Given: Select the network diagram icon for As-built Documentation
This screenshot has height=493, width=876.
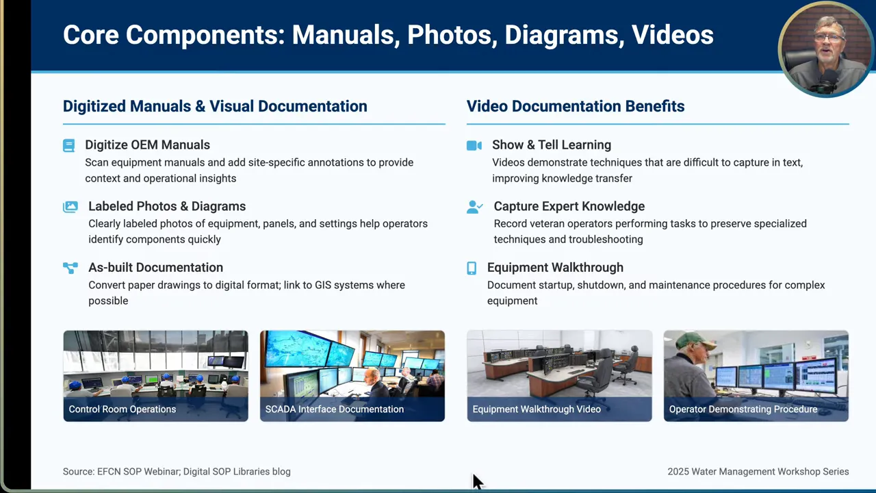Looking at the screenshot, I should (70, 268).
